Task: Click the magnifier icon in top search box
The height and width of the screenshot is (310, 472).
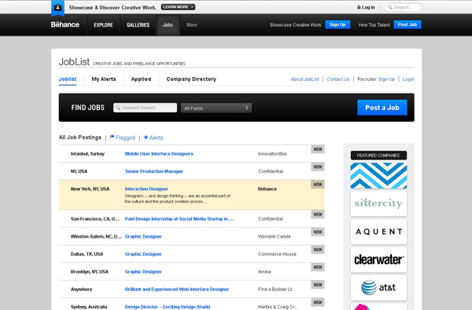Action: pyautogui.click(x=390, y=7)
